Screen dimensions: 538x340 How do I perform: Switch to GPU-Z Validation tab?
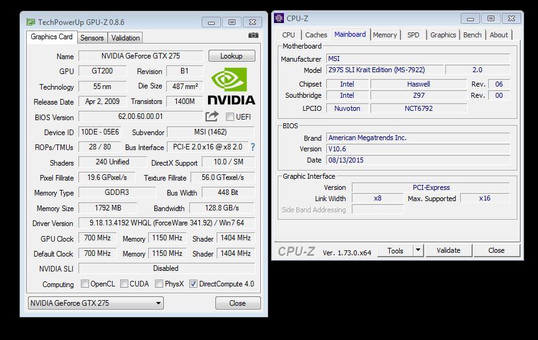pyautogui.click(x=125, y=38)
